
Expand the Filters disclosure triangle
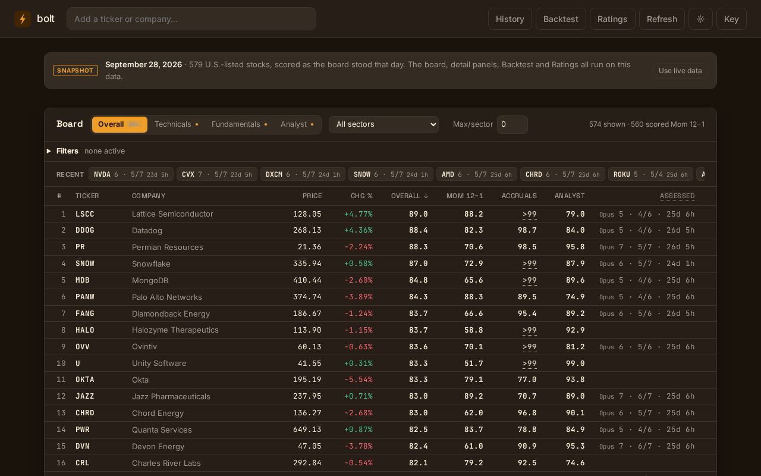[49, 151]
